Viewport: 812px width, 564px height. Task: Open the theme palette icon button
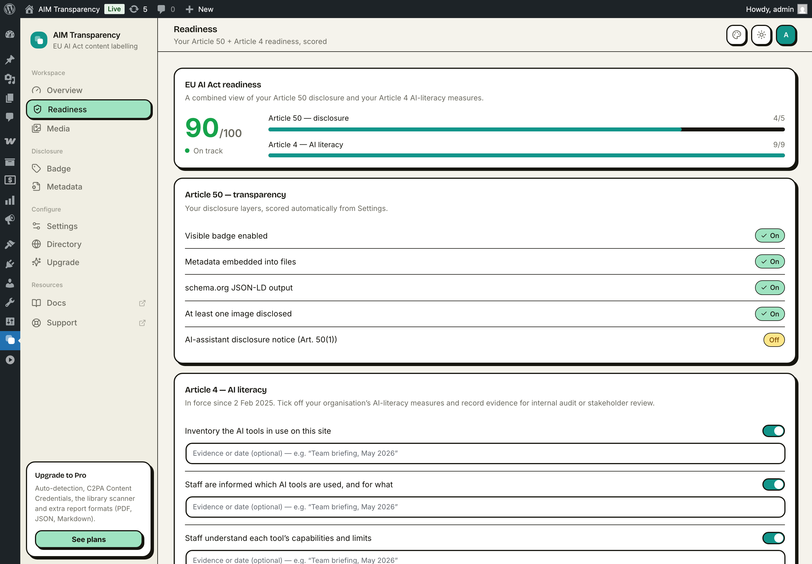pos(736,35)
